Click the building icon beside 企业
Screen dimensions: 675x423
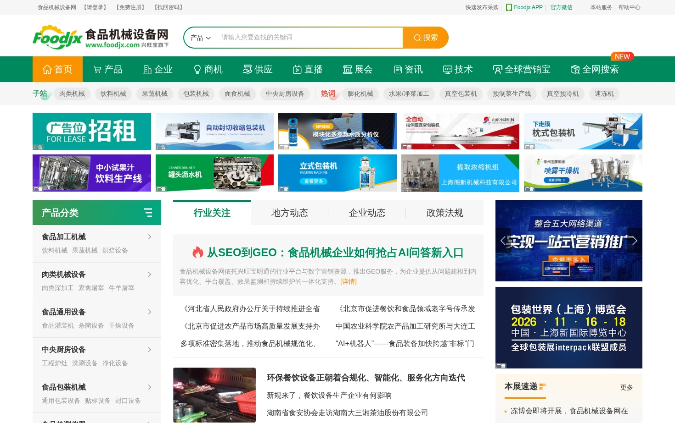(147, 69)
